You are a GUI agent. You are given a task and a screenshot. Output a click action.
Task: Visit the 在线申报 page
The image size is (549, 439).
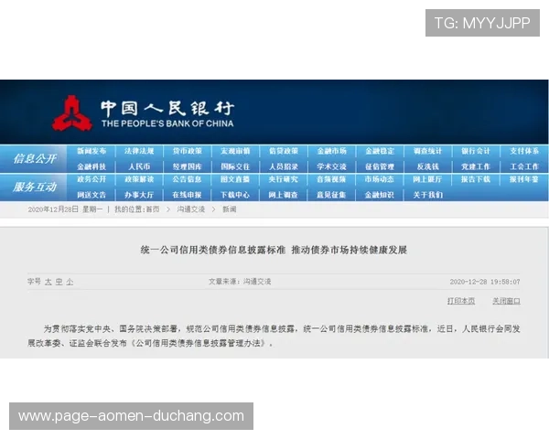tap(188, 195)
